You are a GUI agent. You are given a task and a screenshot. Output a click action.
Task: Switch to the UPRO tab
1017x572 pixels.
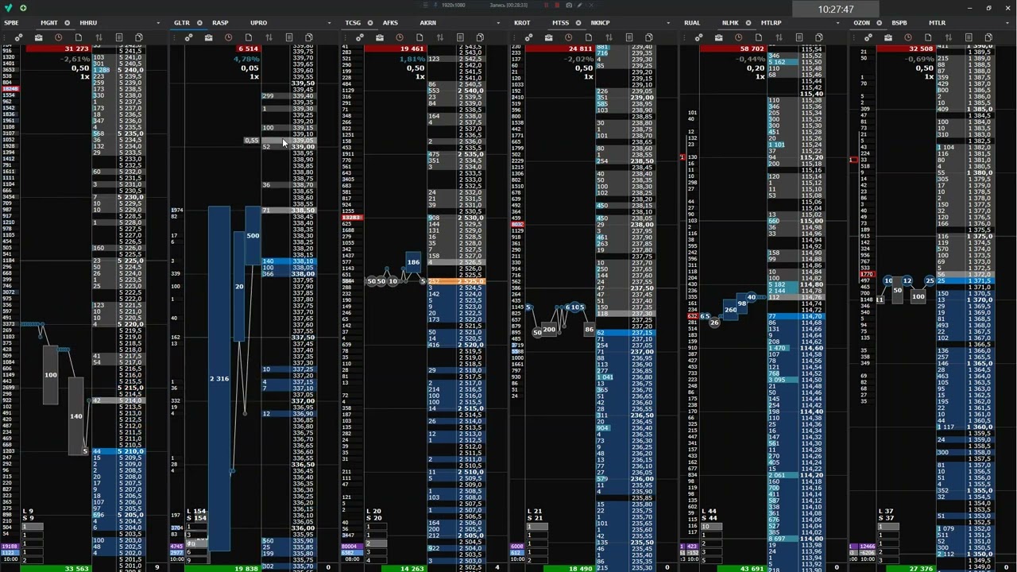(x=258, y=23)
